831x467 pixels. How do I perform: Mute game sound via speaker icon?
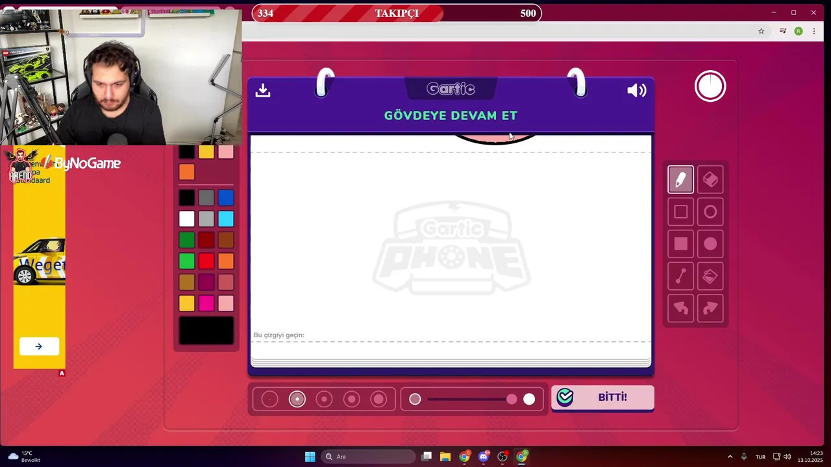[637, 90]
